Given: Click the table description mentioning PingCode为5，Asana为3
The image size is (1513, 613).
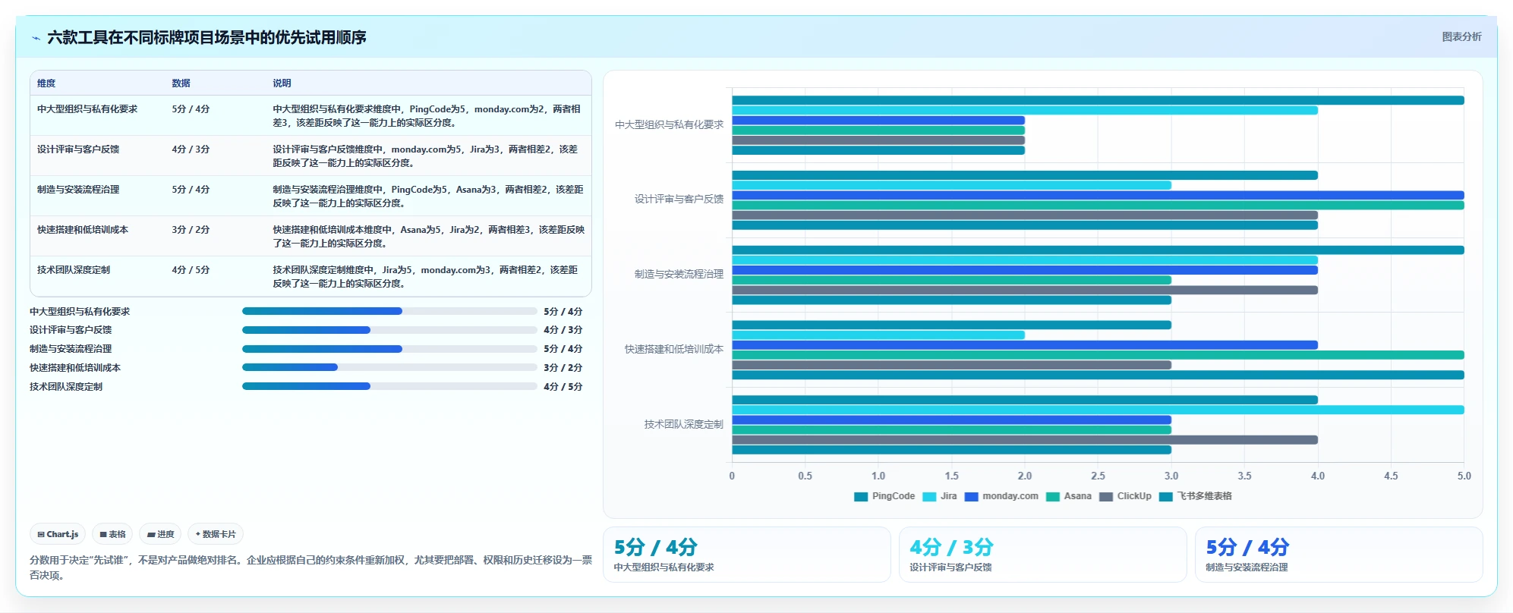Looking at the screenshot, I should 428,196.
